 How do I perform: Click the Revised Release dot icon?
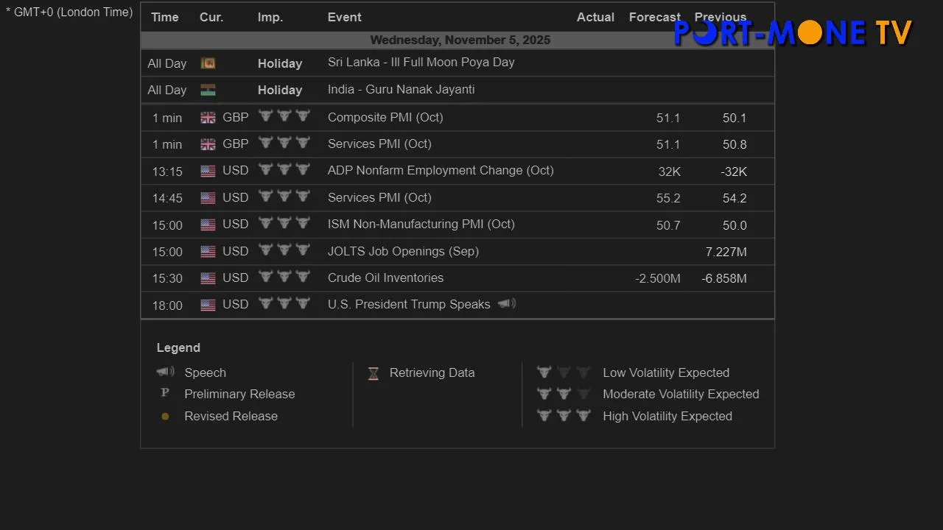pyautogui.click(x=165, y=416)
